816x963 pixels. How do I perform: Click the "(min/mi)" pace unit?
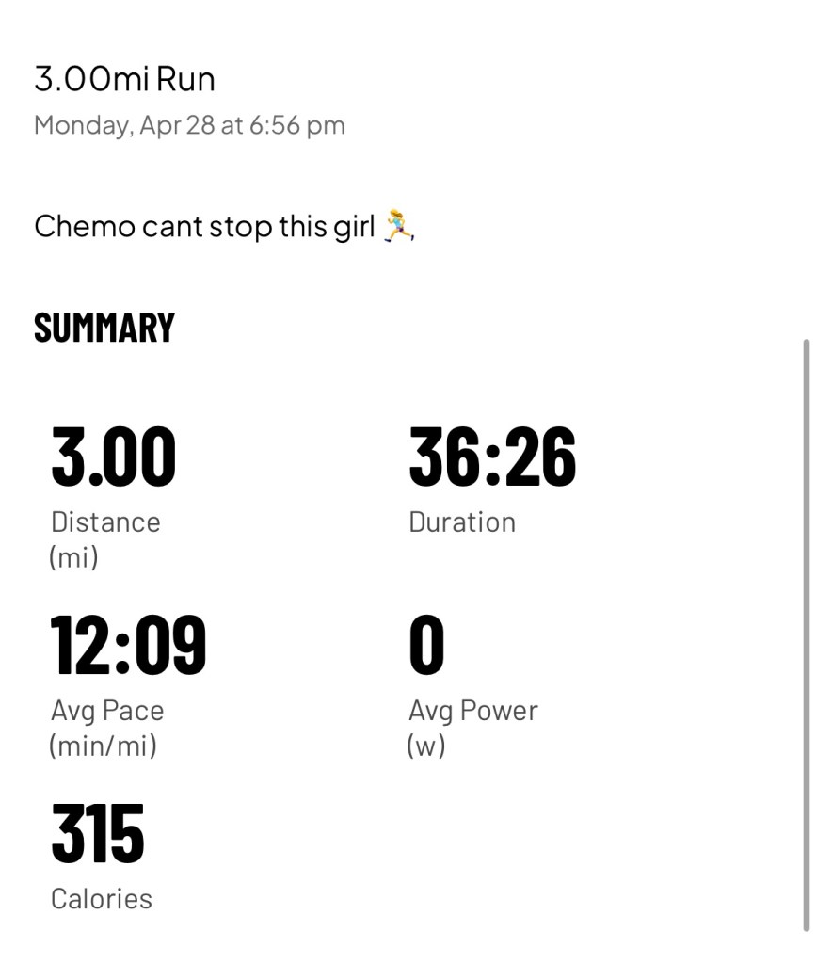point(104,746)
